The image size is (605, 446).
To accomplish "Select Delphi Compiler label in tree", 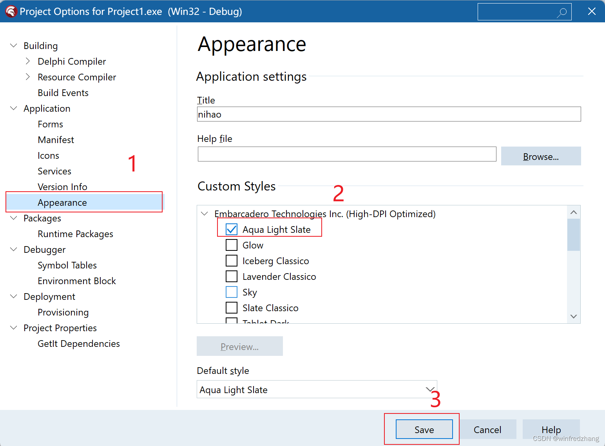I will (x=72, y=62).
